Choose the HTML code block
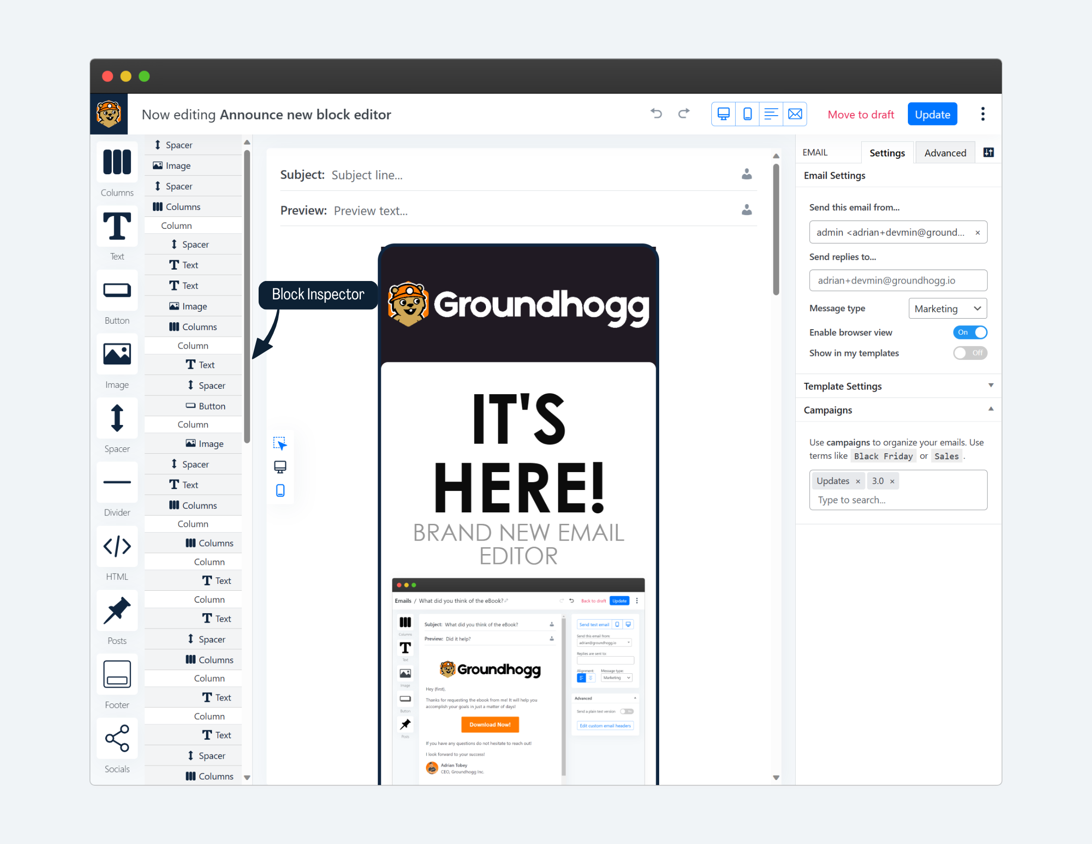 coord(117,546)
